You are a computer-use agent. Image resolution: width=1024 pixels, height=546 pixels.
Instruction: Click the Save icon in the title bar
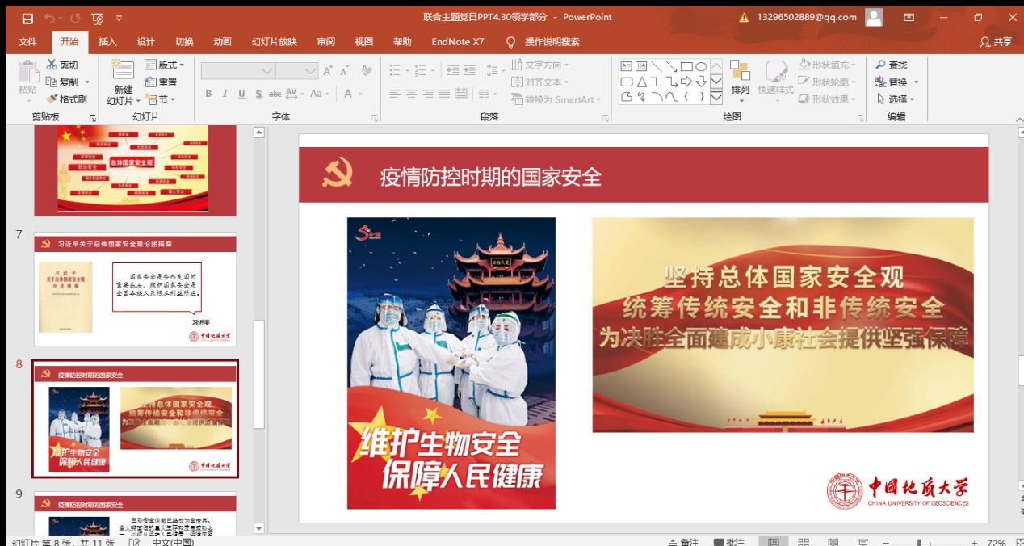(x=27, y=17)
